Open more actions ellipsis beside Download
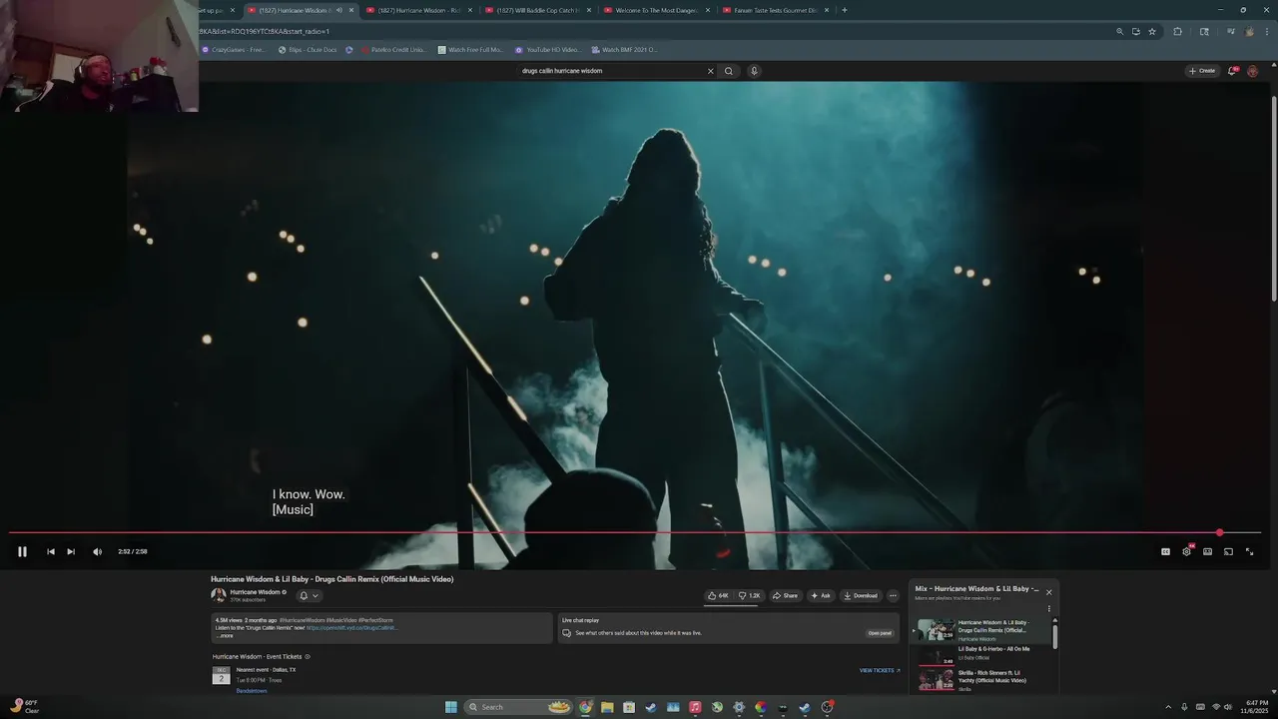 point(893,595)
